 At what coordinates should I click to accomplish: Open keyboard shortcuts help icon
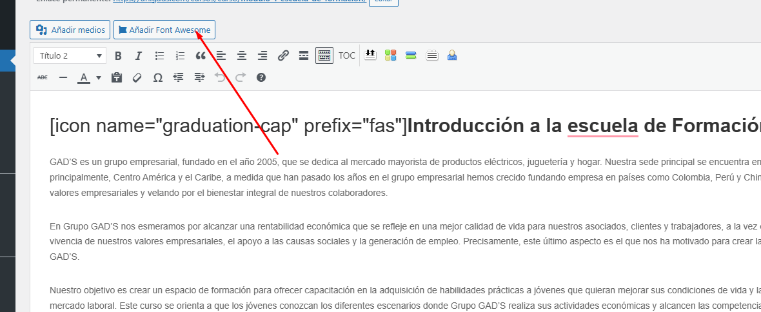tap(261, 77)
